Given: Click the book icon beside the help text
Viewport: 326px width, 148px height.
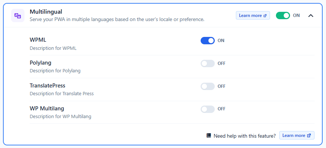Looking at the screenshot, I should 208,135.
